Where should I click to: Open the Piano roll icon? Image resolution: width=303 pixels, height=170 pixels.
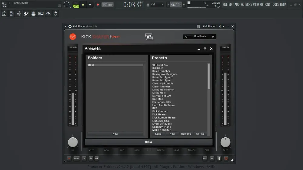[26, 14]
